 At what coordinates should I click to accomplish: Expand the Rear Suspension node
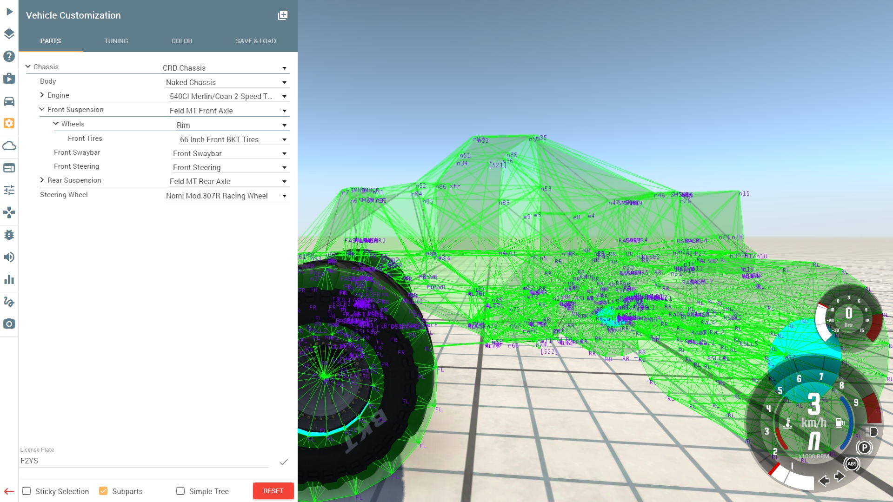[x=42, y=180]
